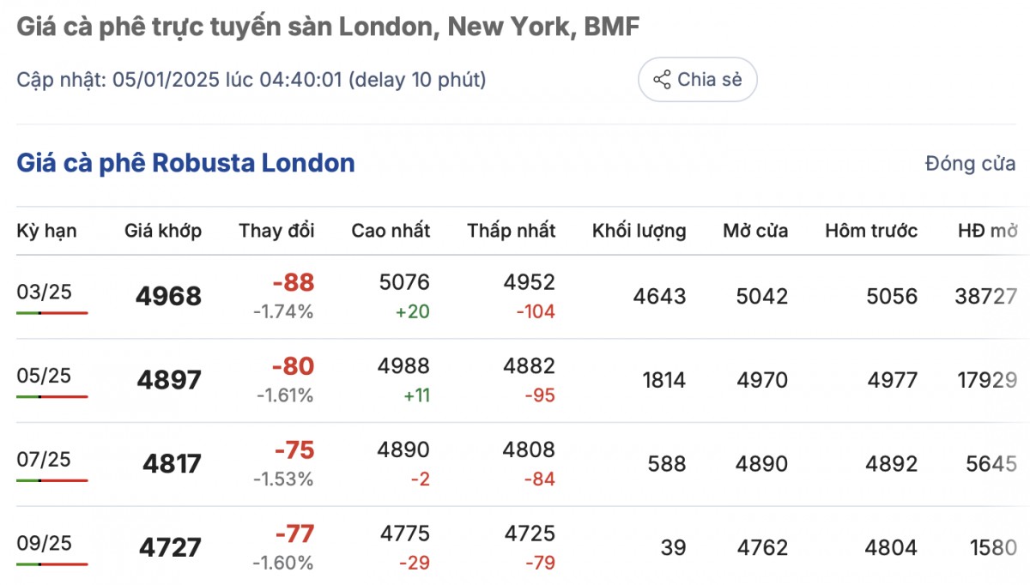Open the Giá cà phê Robusta London heading
Screen dimensions: 1030x585
[x=185, y=163]
